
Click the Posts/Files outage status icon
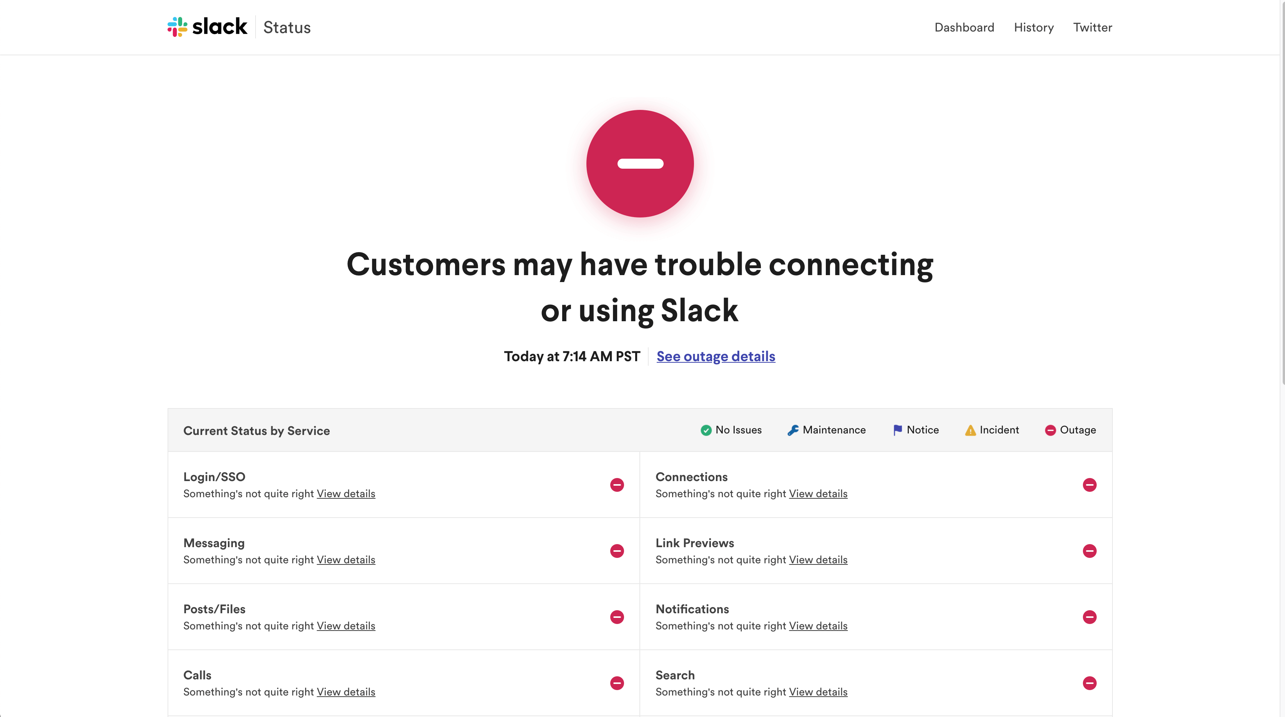pos(617,617)
